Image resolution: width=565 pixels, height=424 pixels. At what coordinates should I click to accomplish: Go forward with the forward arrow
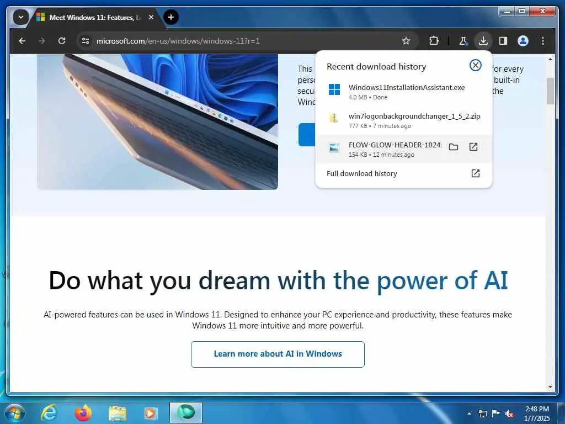pos(42,41)
